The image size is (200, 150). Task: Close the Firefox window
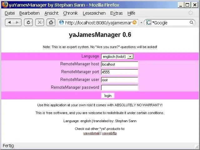(x=195, y=5)
